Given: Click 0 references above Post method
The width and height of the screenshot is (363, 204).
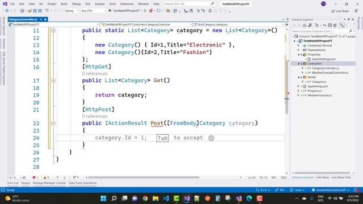Looking at the screenshot, I should point(95,116).
